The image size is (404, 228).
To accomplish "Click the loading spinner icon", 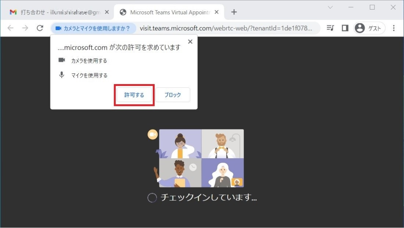I will coord(152,198).
